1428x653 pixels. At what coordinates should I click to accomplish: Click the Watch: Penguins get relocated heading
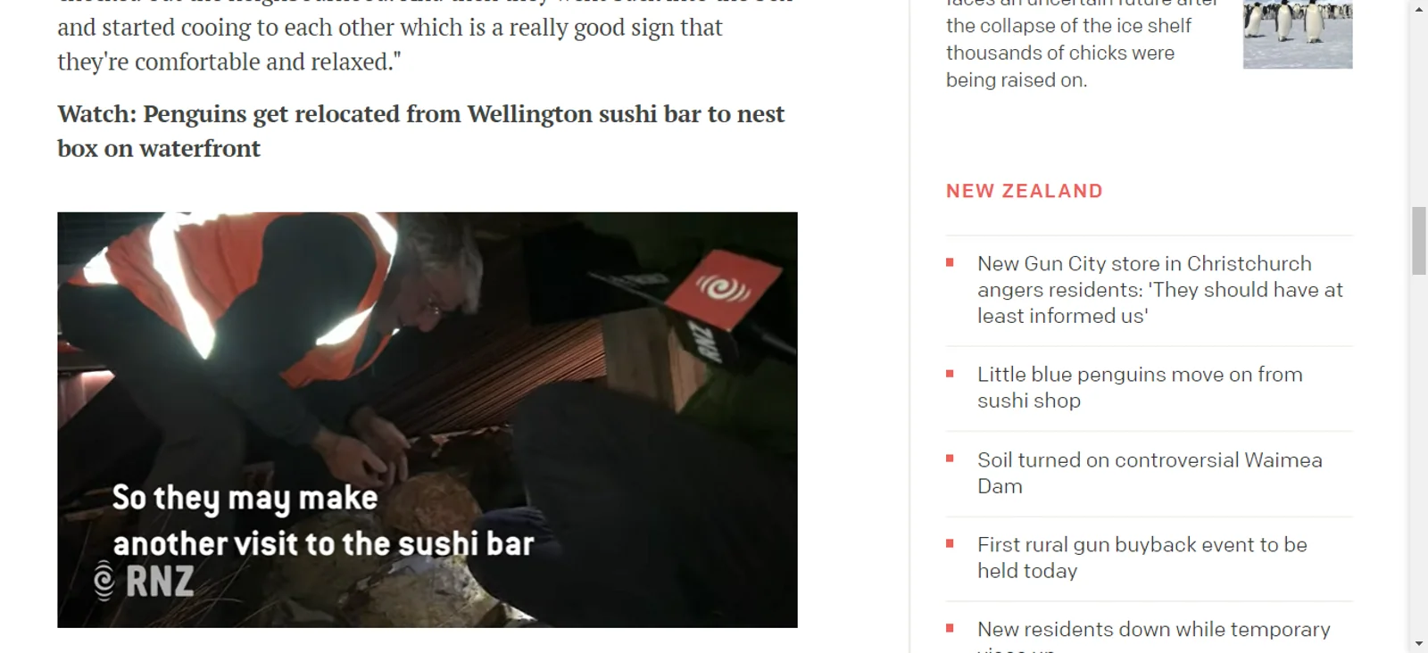coord(421,131)
